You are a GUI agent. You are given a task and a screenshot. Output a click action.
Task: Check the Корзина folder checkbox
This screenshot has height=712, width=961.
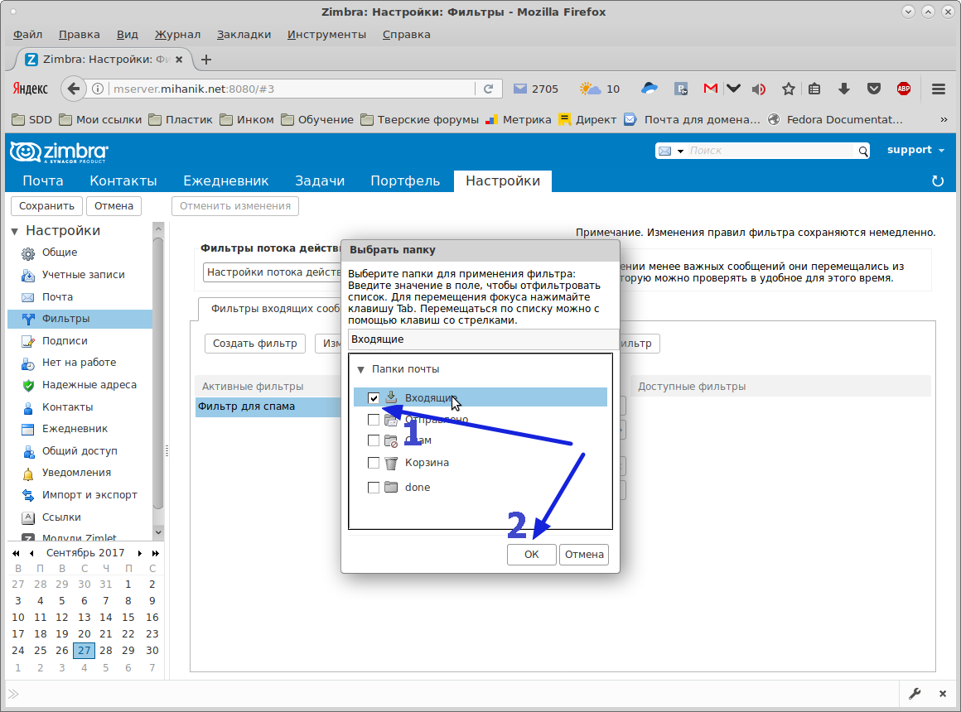click(x=374, y=463)
